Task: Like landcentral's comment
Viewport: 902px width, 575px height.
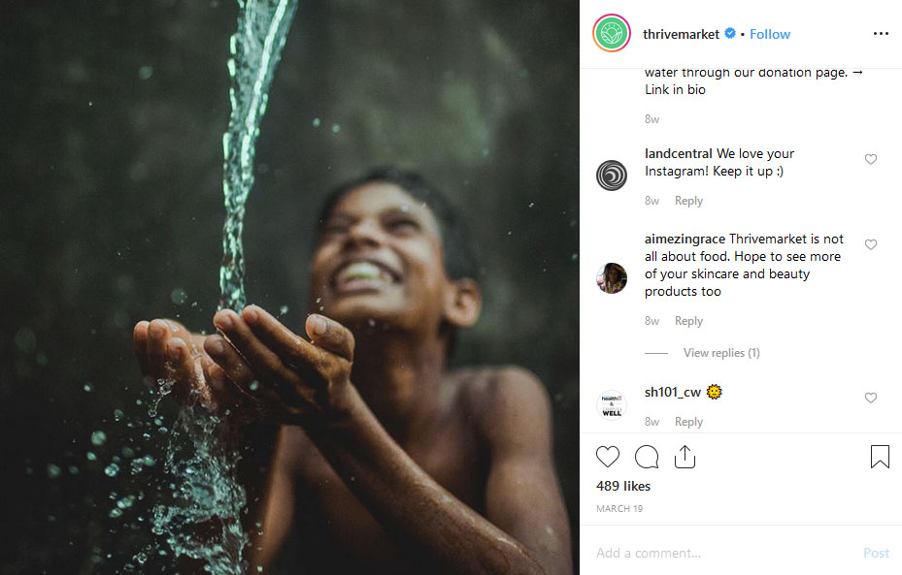Action: (x=870, y=159)
